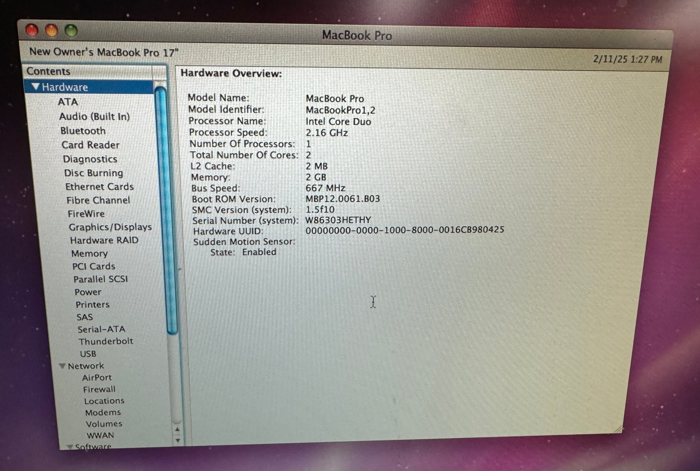Select Printers in the sidebar
Image resolution: width=700 pixels, height=471 pixels.
93,305
